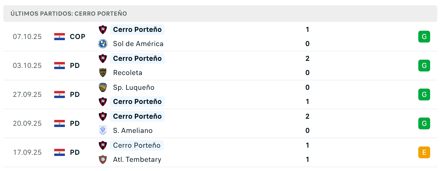Image resolution: width=442 pixels, height=171 pixels.
Task: Open S. Ameliano team name link
Action: pos(133,131)
